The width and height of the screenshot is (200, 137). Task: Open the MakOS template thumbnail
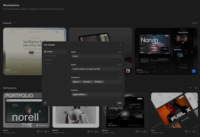click(76, 117)
